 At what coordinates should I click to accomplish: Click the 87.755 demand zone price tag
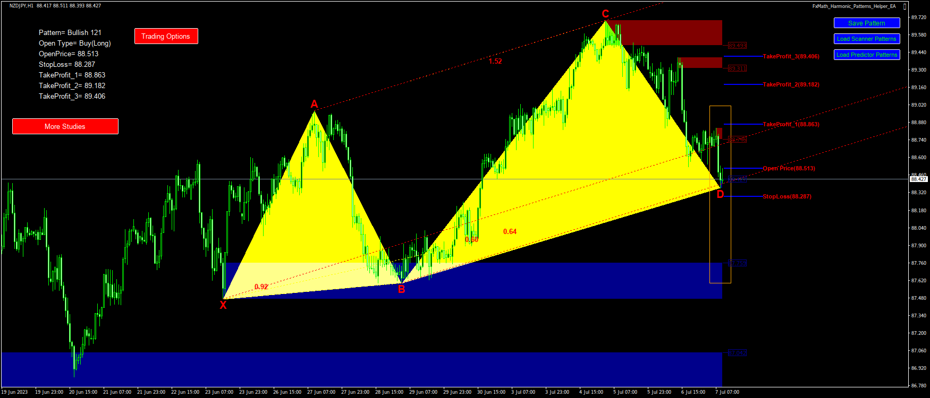737,263
